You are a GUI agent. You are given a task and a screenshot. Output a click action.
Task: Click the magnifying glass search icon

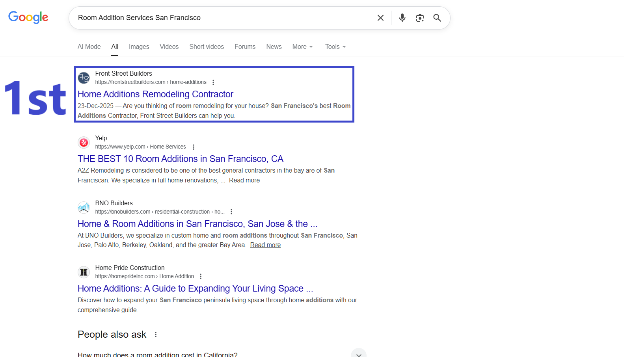tap(437, 18)
